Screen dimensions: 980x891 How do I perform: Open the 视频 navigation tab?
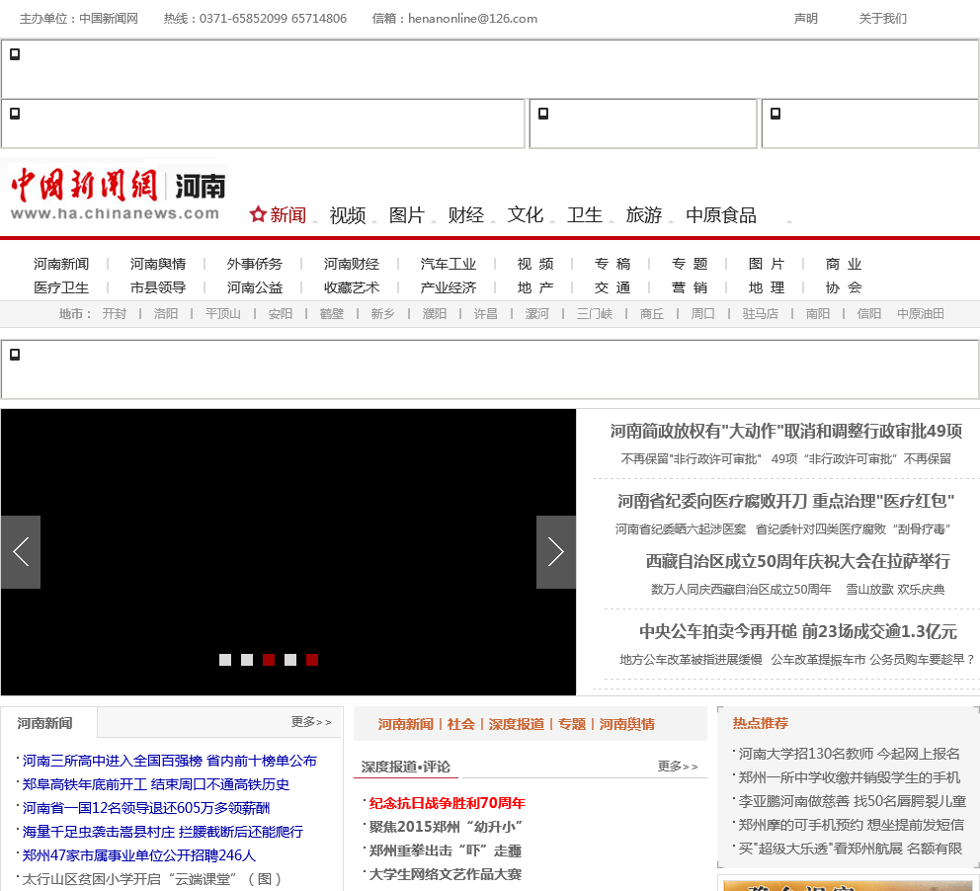348,215
